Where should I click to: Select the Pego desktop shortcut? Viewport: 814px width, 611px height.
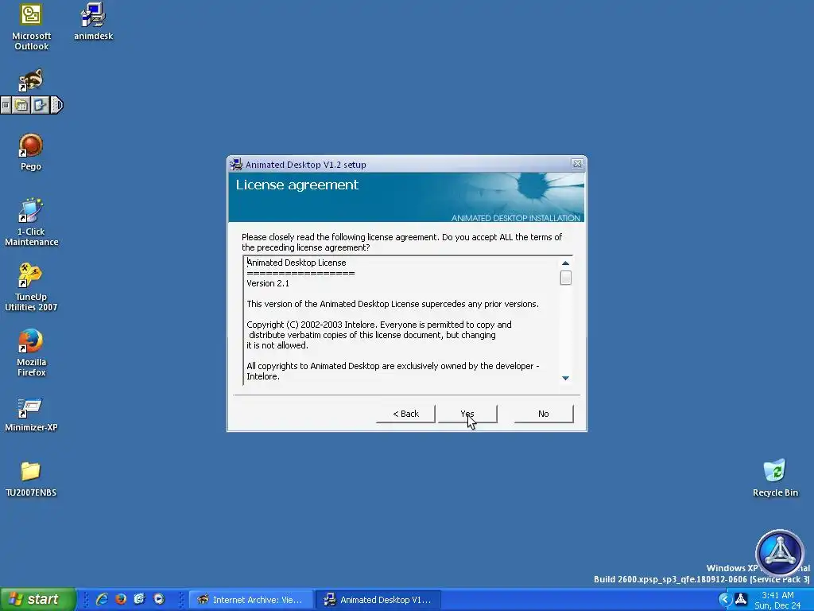pos(31,152)
